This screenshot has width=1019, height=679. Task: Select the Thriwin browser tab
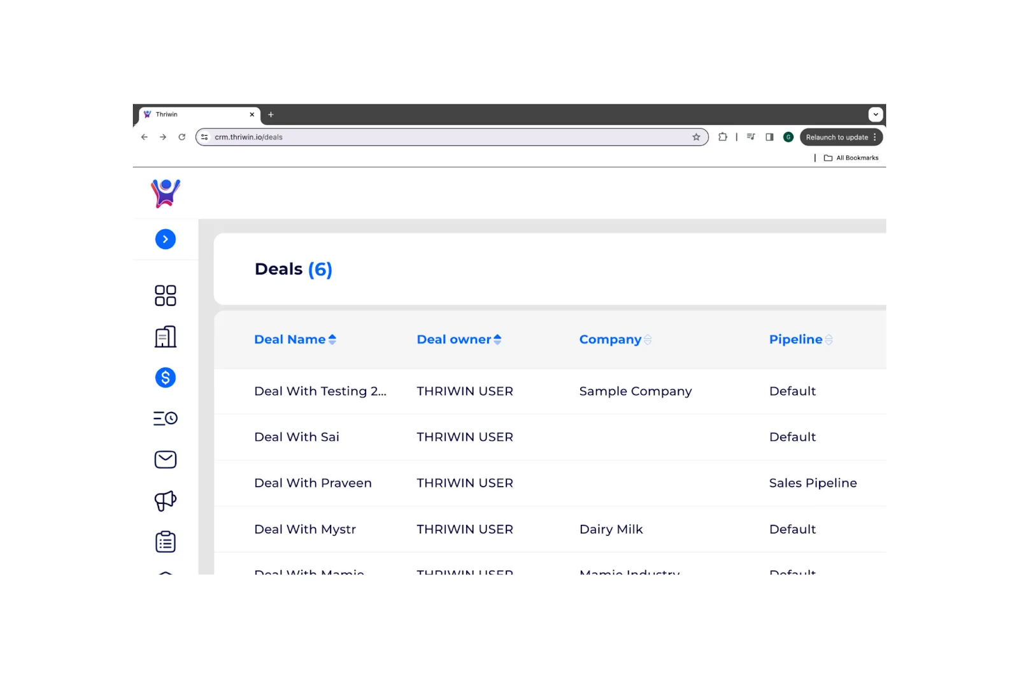click(x=200, y=115)
